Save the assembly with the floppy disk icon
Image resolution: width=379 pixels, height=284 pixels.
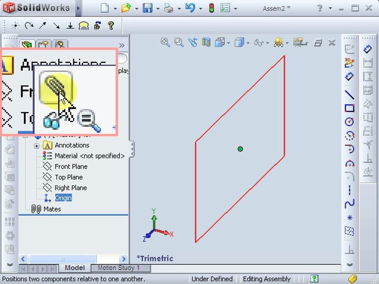click(147, 8)
